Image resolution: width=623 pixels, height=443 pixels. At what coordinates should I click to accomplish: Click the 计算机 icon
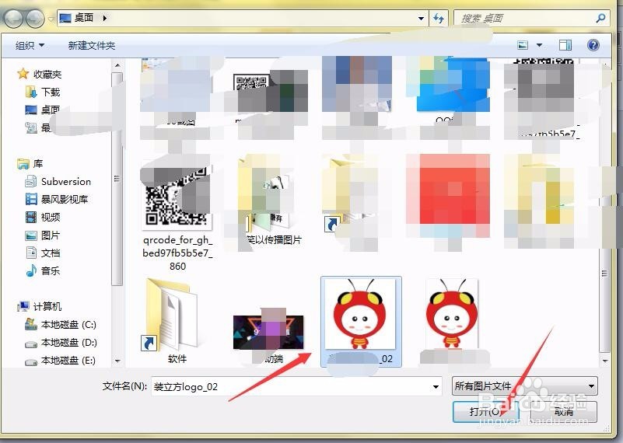coord(23,306)
